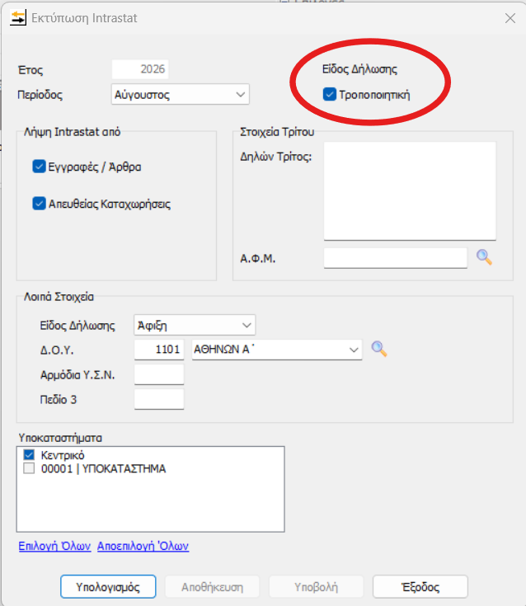Focus the Α.Φ.Μ. input field

[x=396, y=258]
